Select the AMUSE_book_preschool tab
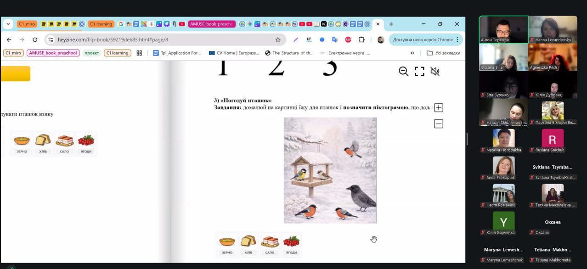The image size is (587, 269). click(x=212, y=24)
